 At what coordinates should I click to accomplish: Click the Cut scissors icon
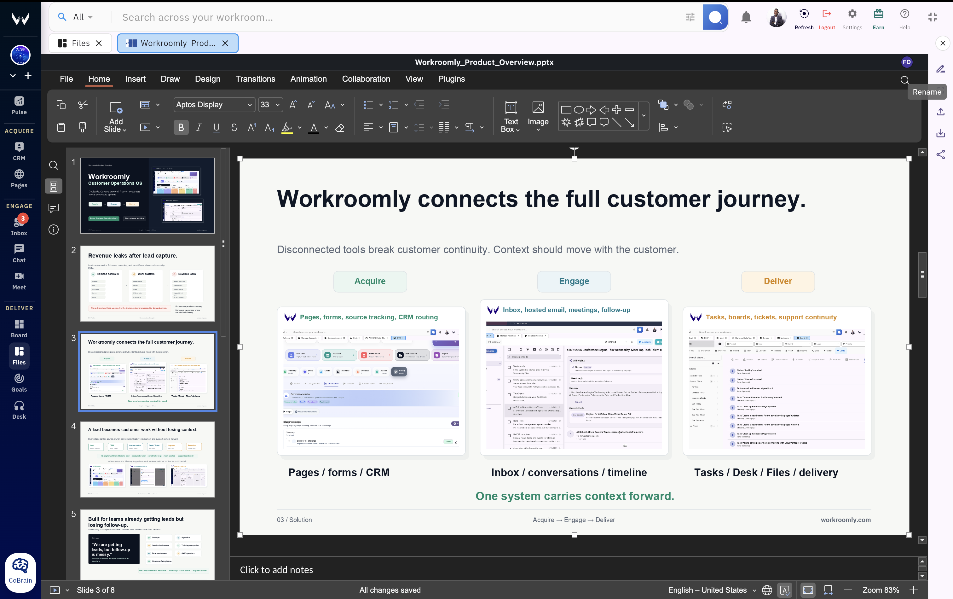[x=83, y=105]
